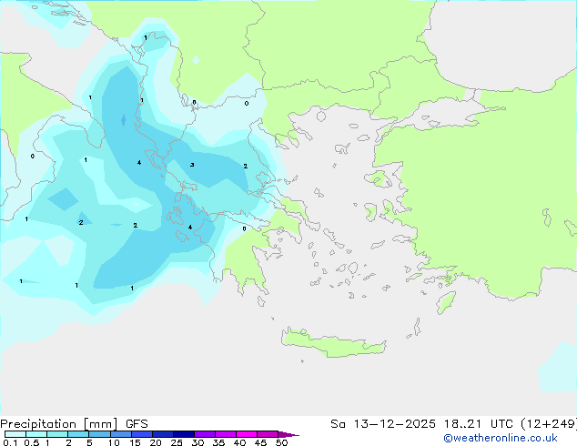577x446 pixels.
Task: Click the legend scale label "10"
Action: tap(114, 442)
